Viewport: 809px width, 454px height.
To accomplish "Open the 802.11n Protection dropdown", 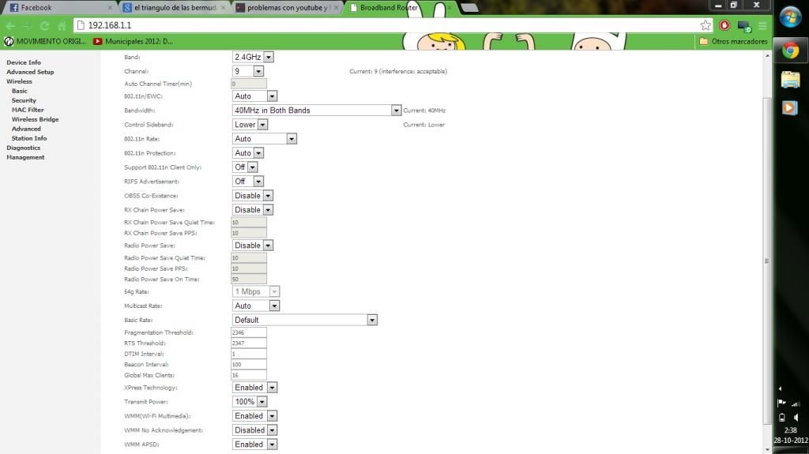I will [x=247, y=153].
